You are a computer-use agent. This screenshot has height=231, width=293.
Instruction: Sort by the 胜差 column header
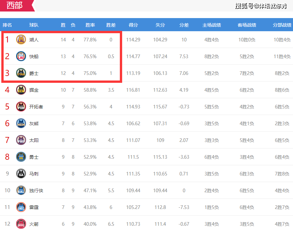point(111,25)
